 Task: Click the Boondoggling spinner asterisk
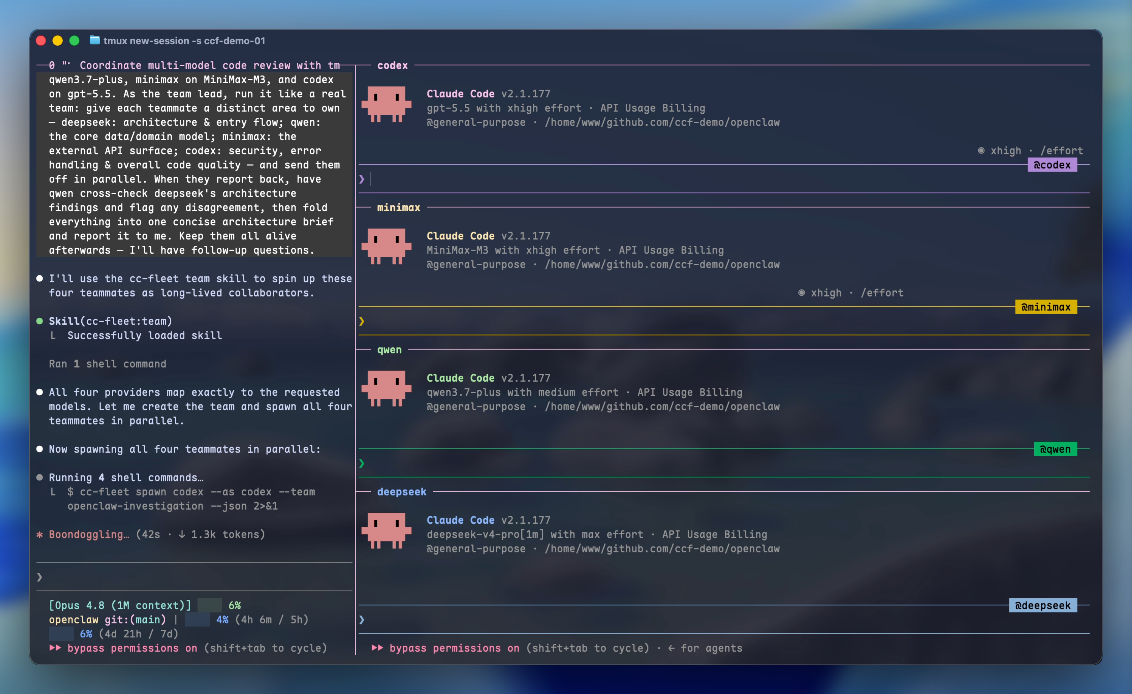40,535
